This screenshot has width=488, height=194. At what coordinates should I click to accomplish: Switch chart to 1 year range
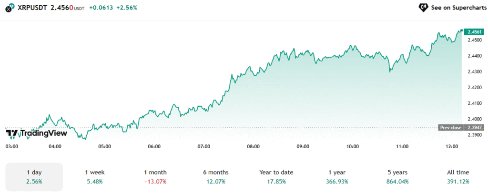(x=337, y=176)
